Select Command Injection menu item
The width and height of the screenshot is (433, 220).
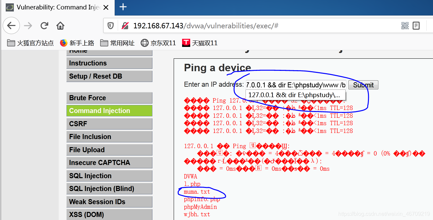click(x=109, y=111)
